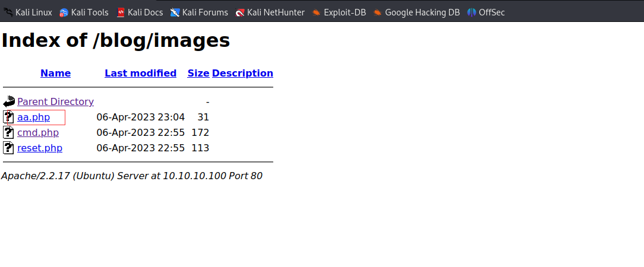Open the aa.php file link

click(x=33, y=117)
